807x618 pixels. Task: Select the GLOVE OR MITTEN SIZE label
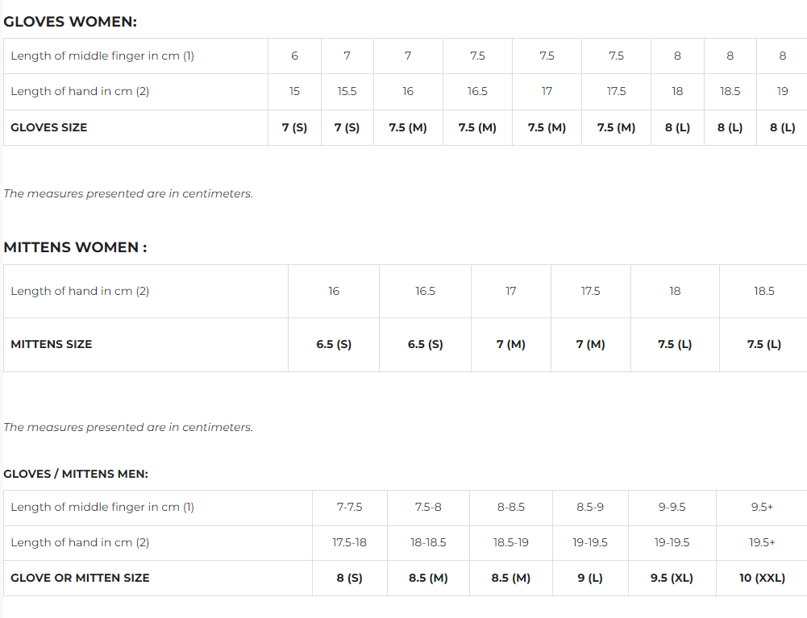tap(80, 578)
